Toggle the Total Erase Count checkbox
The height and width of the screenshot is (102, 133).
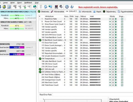(x=122, y=85)
